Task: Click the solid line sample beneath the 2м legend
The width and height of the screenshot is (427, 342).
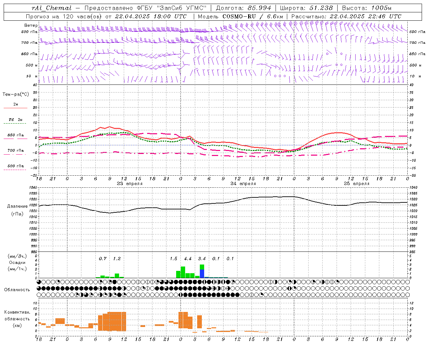Action: coord(15,108)
